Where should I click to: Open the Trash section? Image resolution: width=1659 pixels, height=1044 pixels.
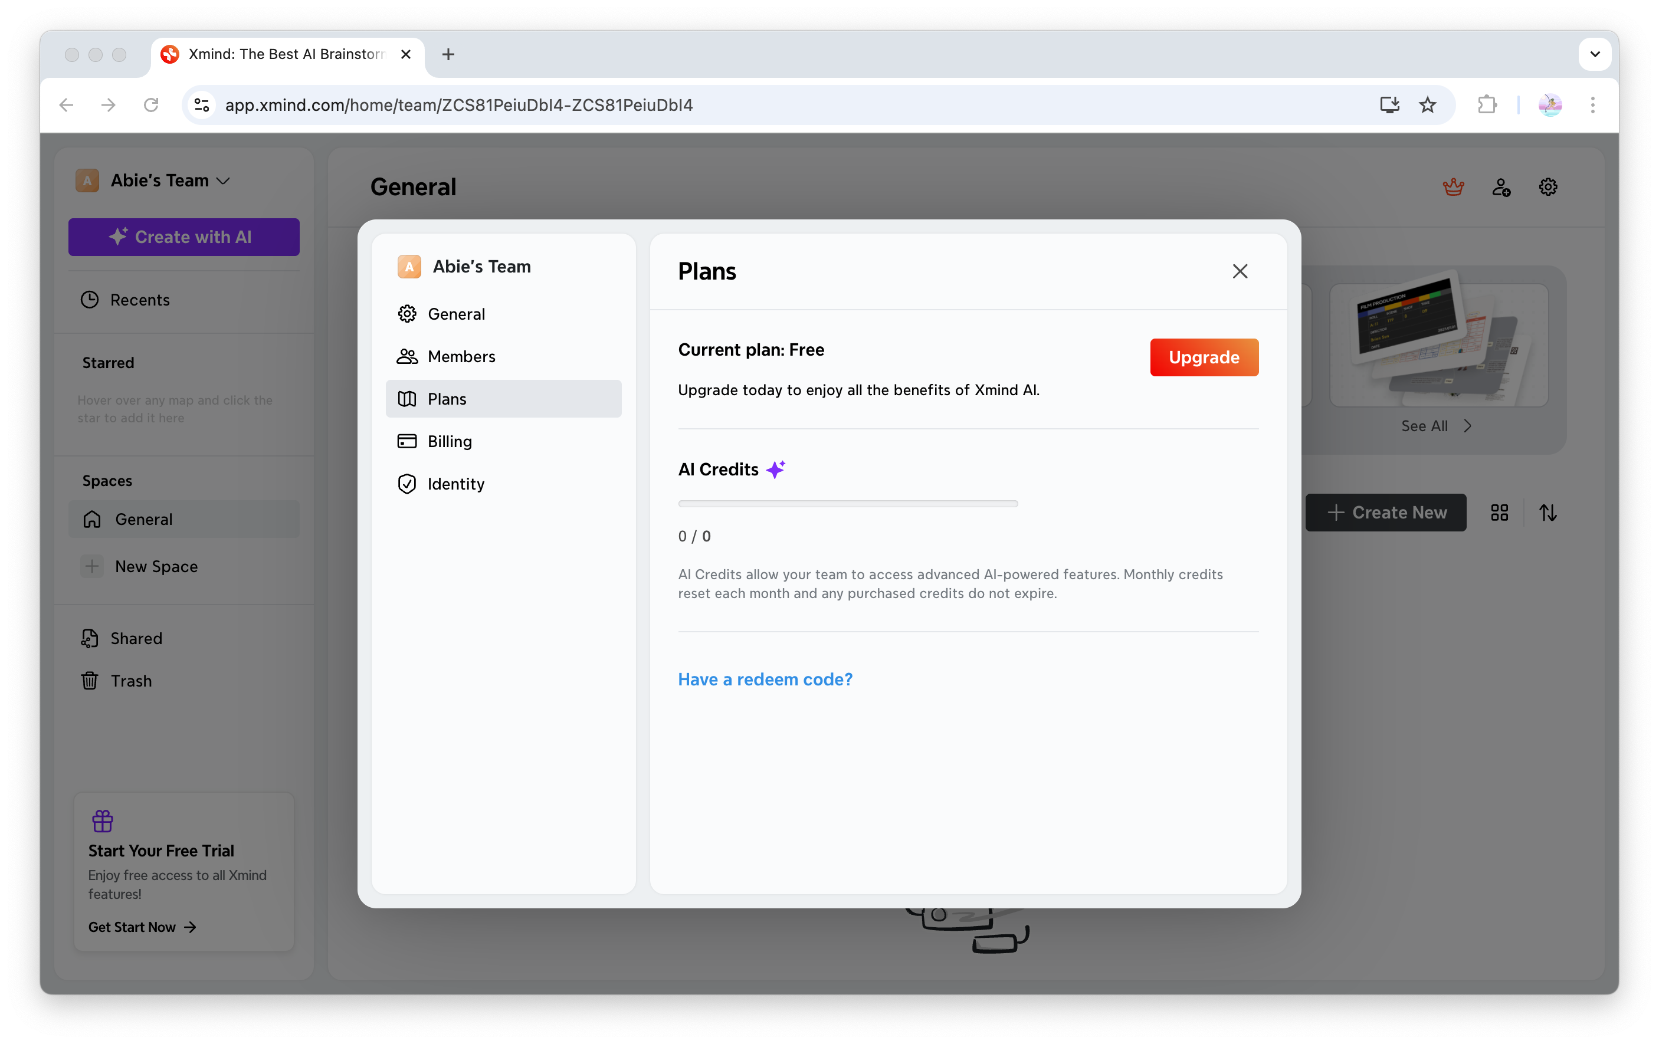(183, 681)
